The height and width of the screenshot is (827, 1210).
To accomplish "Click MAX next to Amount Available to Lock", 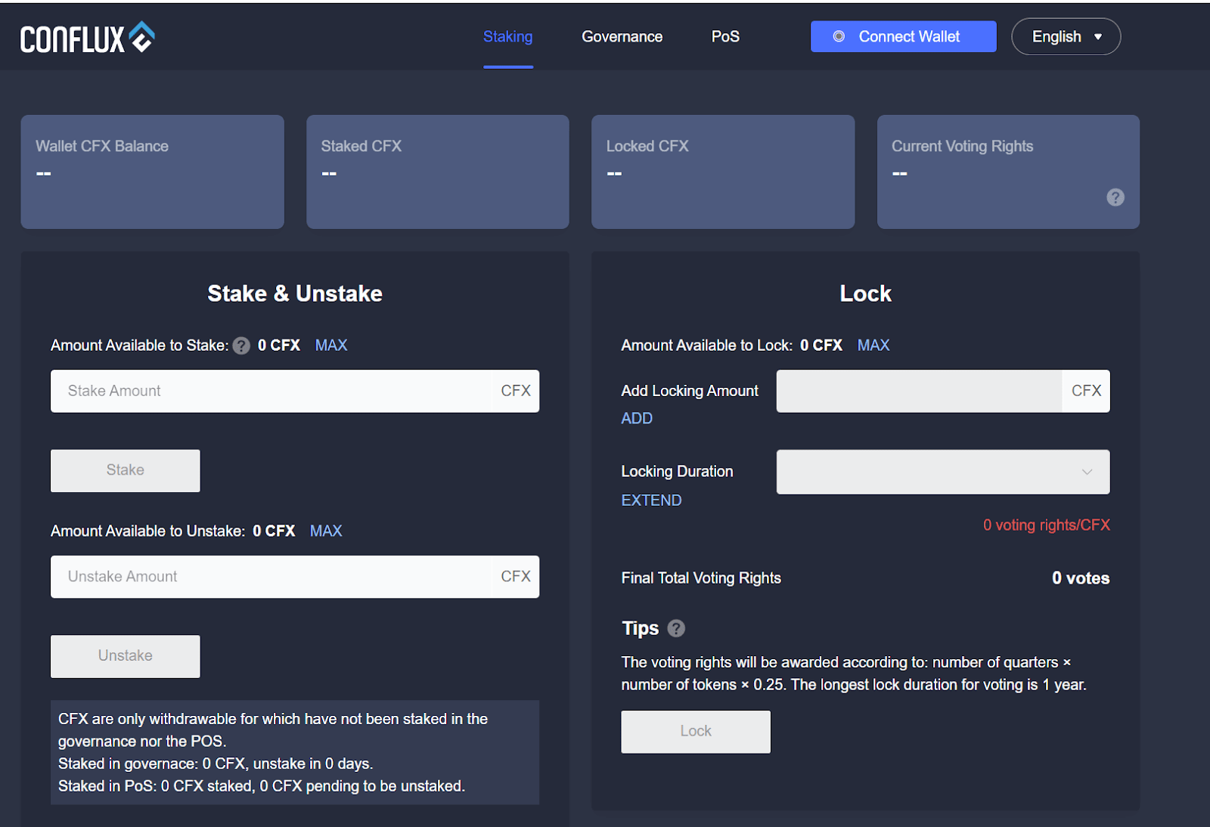I will tap(873, 345).
